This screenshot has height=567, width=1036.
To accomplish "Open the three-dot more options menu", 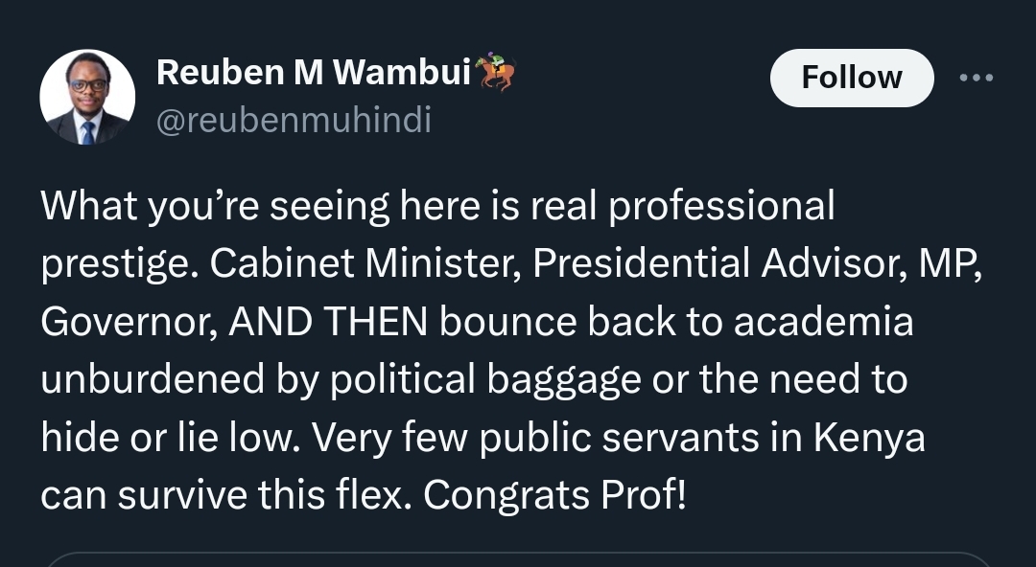I will tap(976, 78).
